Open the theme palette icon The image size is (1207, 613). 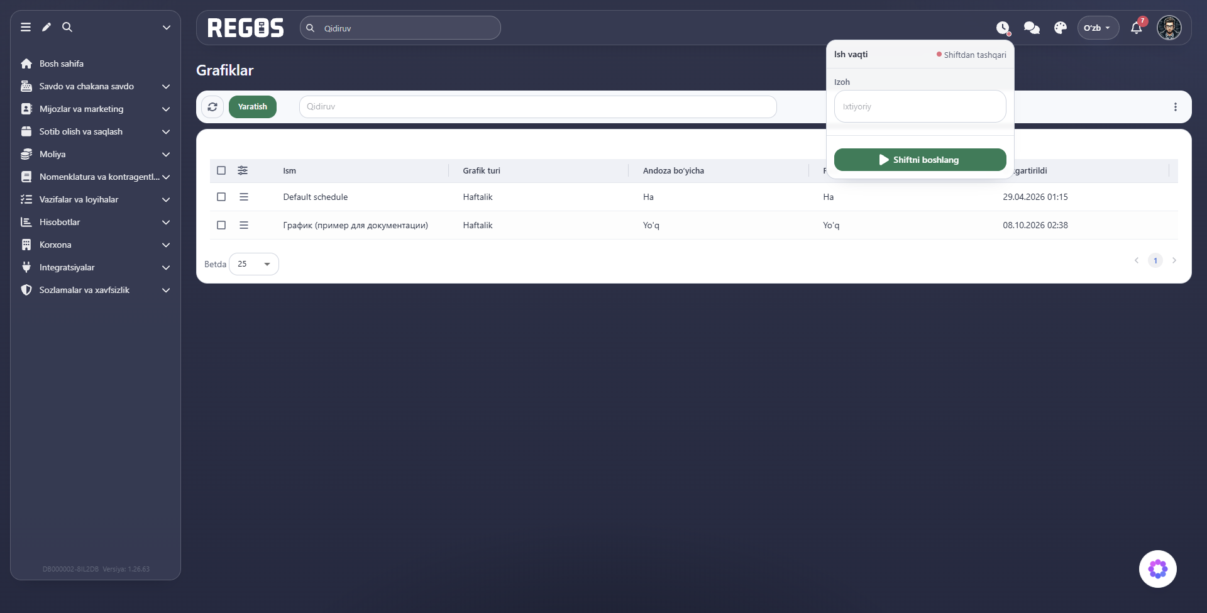[x=1061, y=28]
